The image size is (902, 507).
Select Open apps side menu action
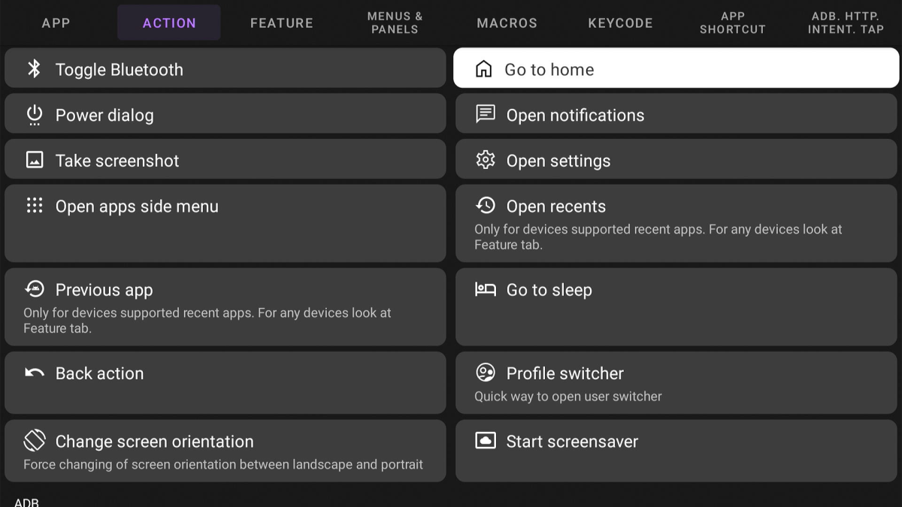coord(225,224)
